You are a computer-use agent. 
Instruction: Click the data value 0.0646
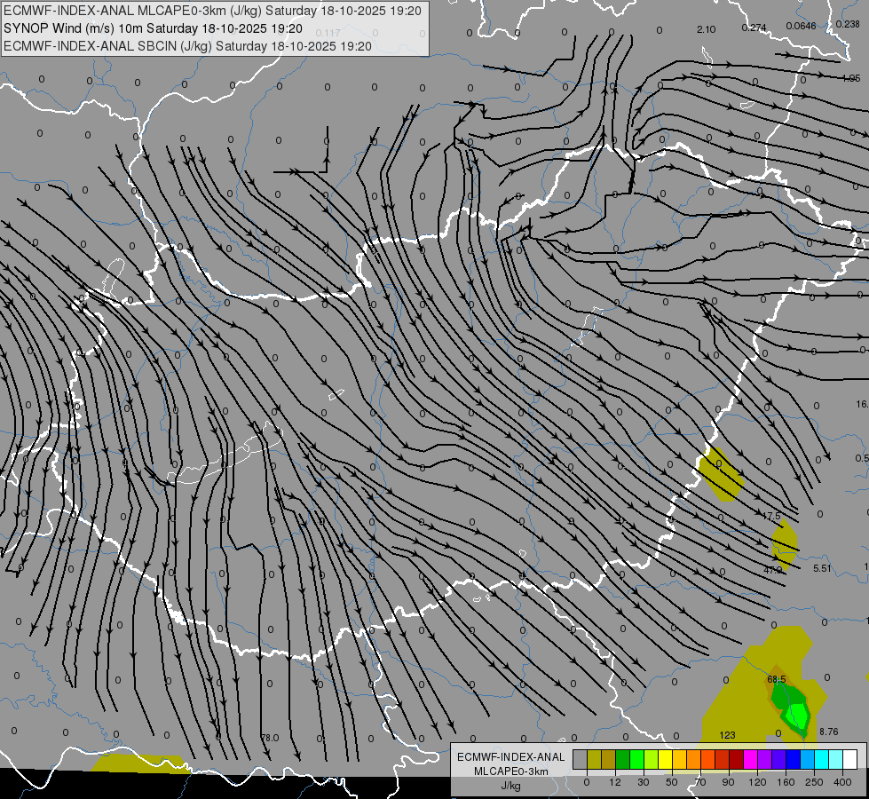click(801, 26)
